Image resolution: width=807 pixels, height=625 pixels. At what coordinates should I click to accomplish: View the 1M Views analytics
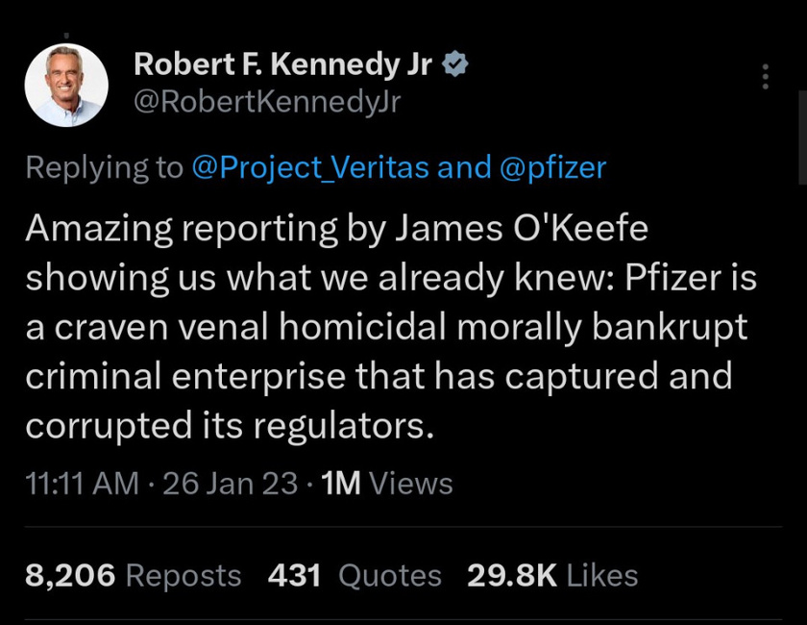(x=388, y=483)
